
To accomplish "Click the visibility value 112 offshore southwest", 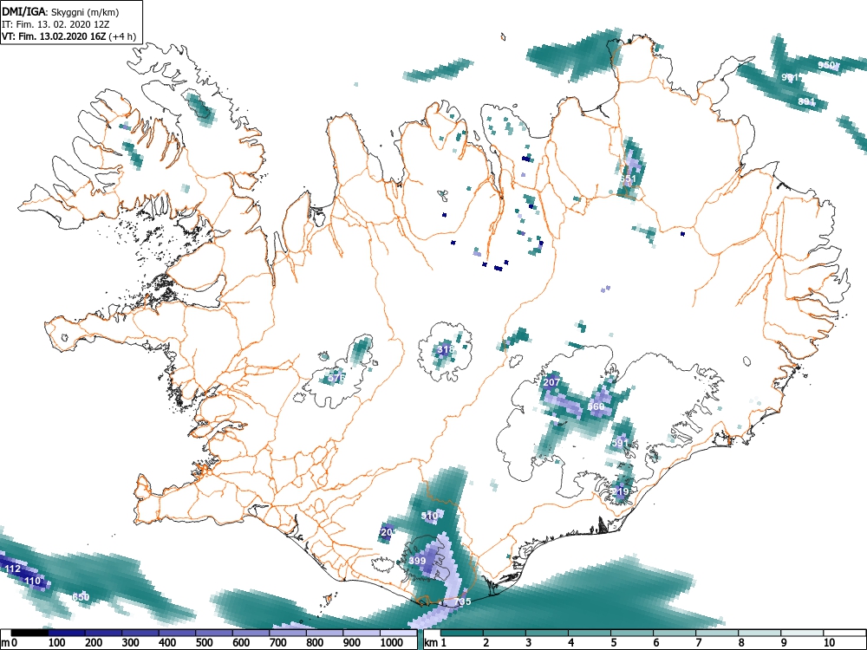I will pos(12,569).
